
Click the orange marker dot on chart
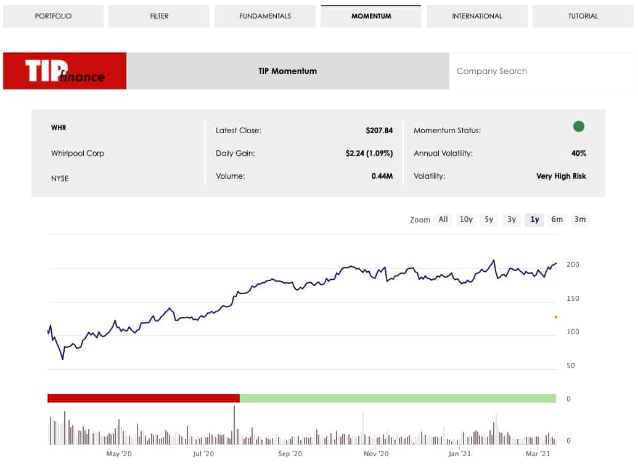(556, 317)
